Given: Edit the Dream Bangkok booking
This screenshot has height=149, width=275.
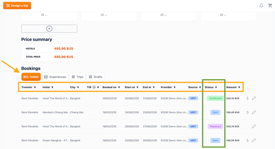Looking at the screenshot, I should pyautogui.click(x=254, y=140).
